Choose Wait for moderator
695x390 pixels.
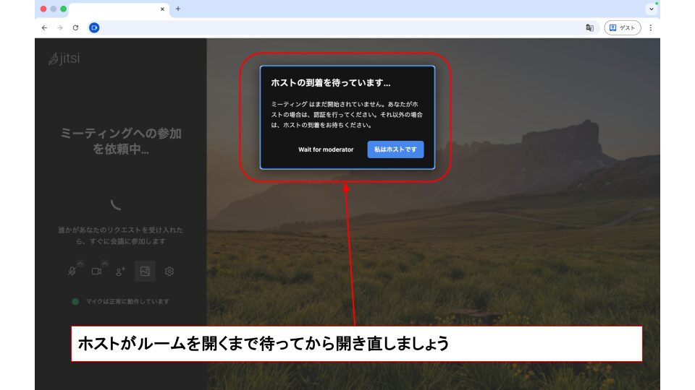(326, 149)
